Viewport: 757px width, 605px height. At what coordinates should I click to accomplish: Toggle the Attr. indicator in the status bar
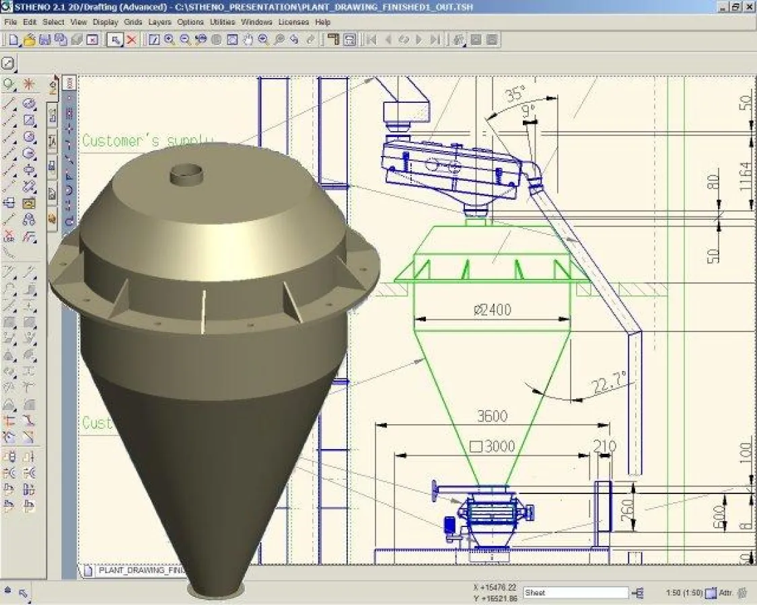pyautogui.click(x=726, y=593)
